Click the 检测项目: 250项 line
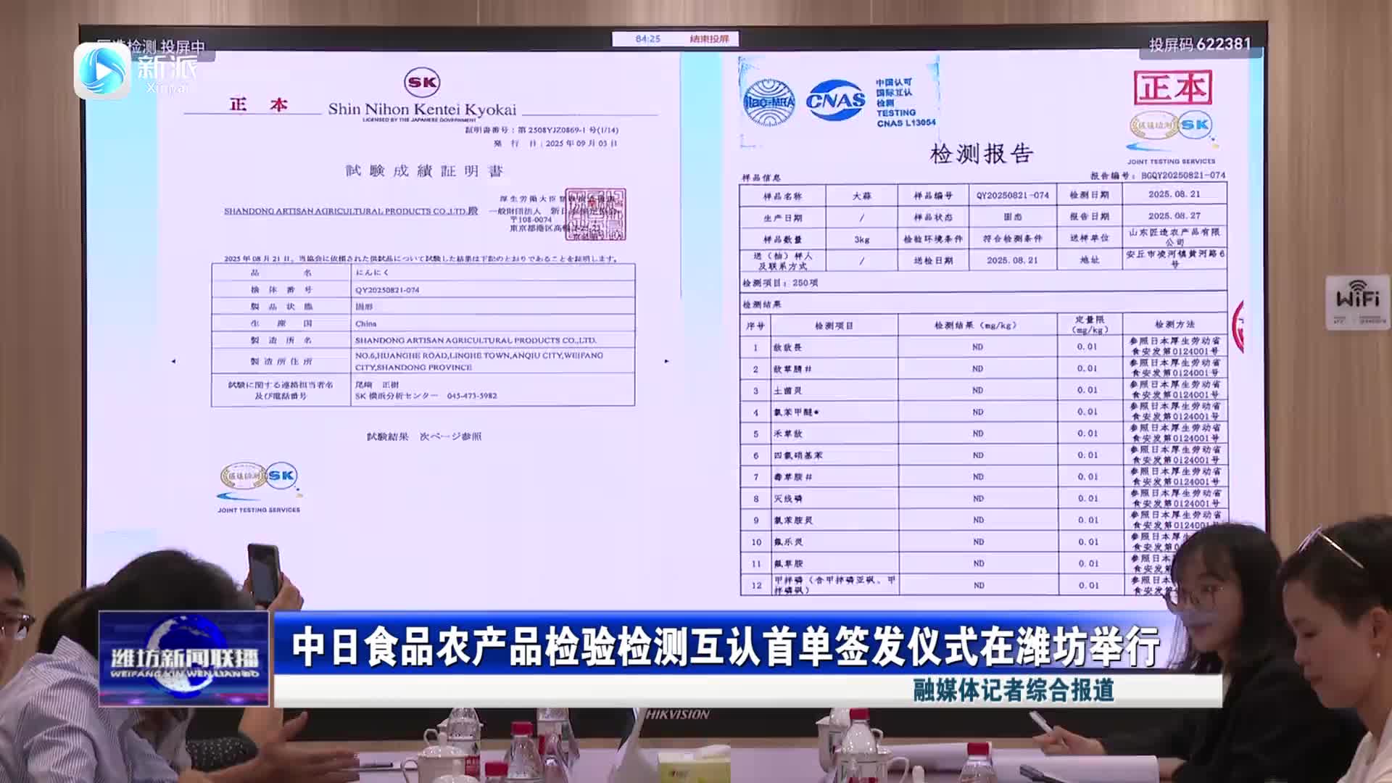This screenshot has width=1392, height=783. tap(780, 283)
